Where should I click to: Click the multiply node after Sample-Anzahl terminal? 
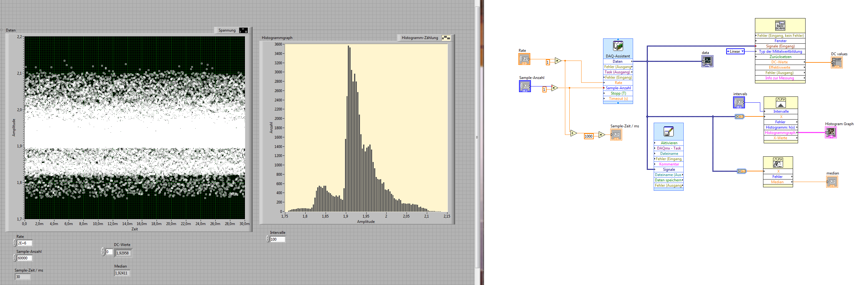point(554,88)
